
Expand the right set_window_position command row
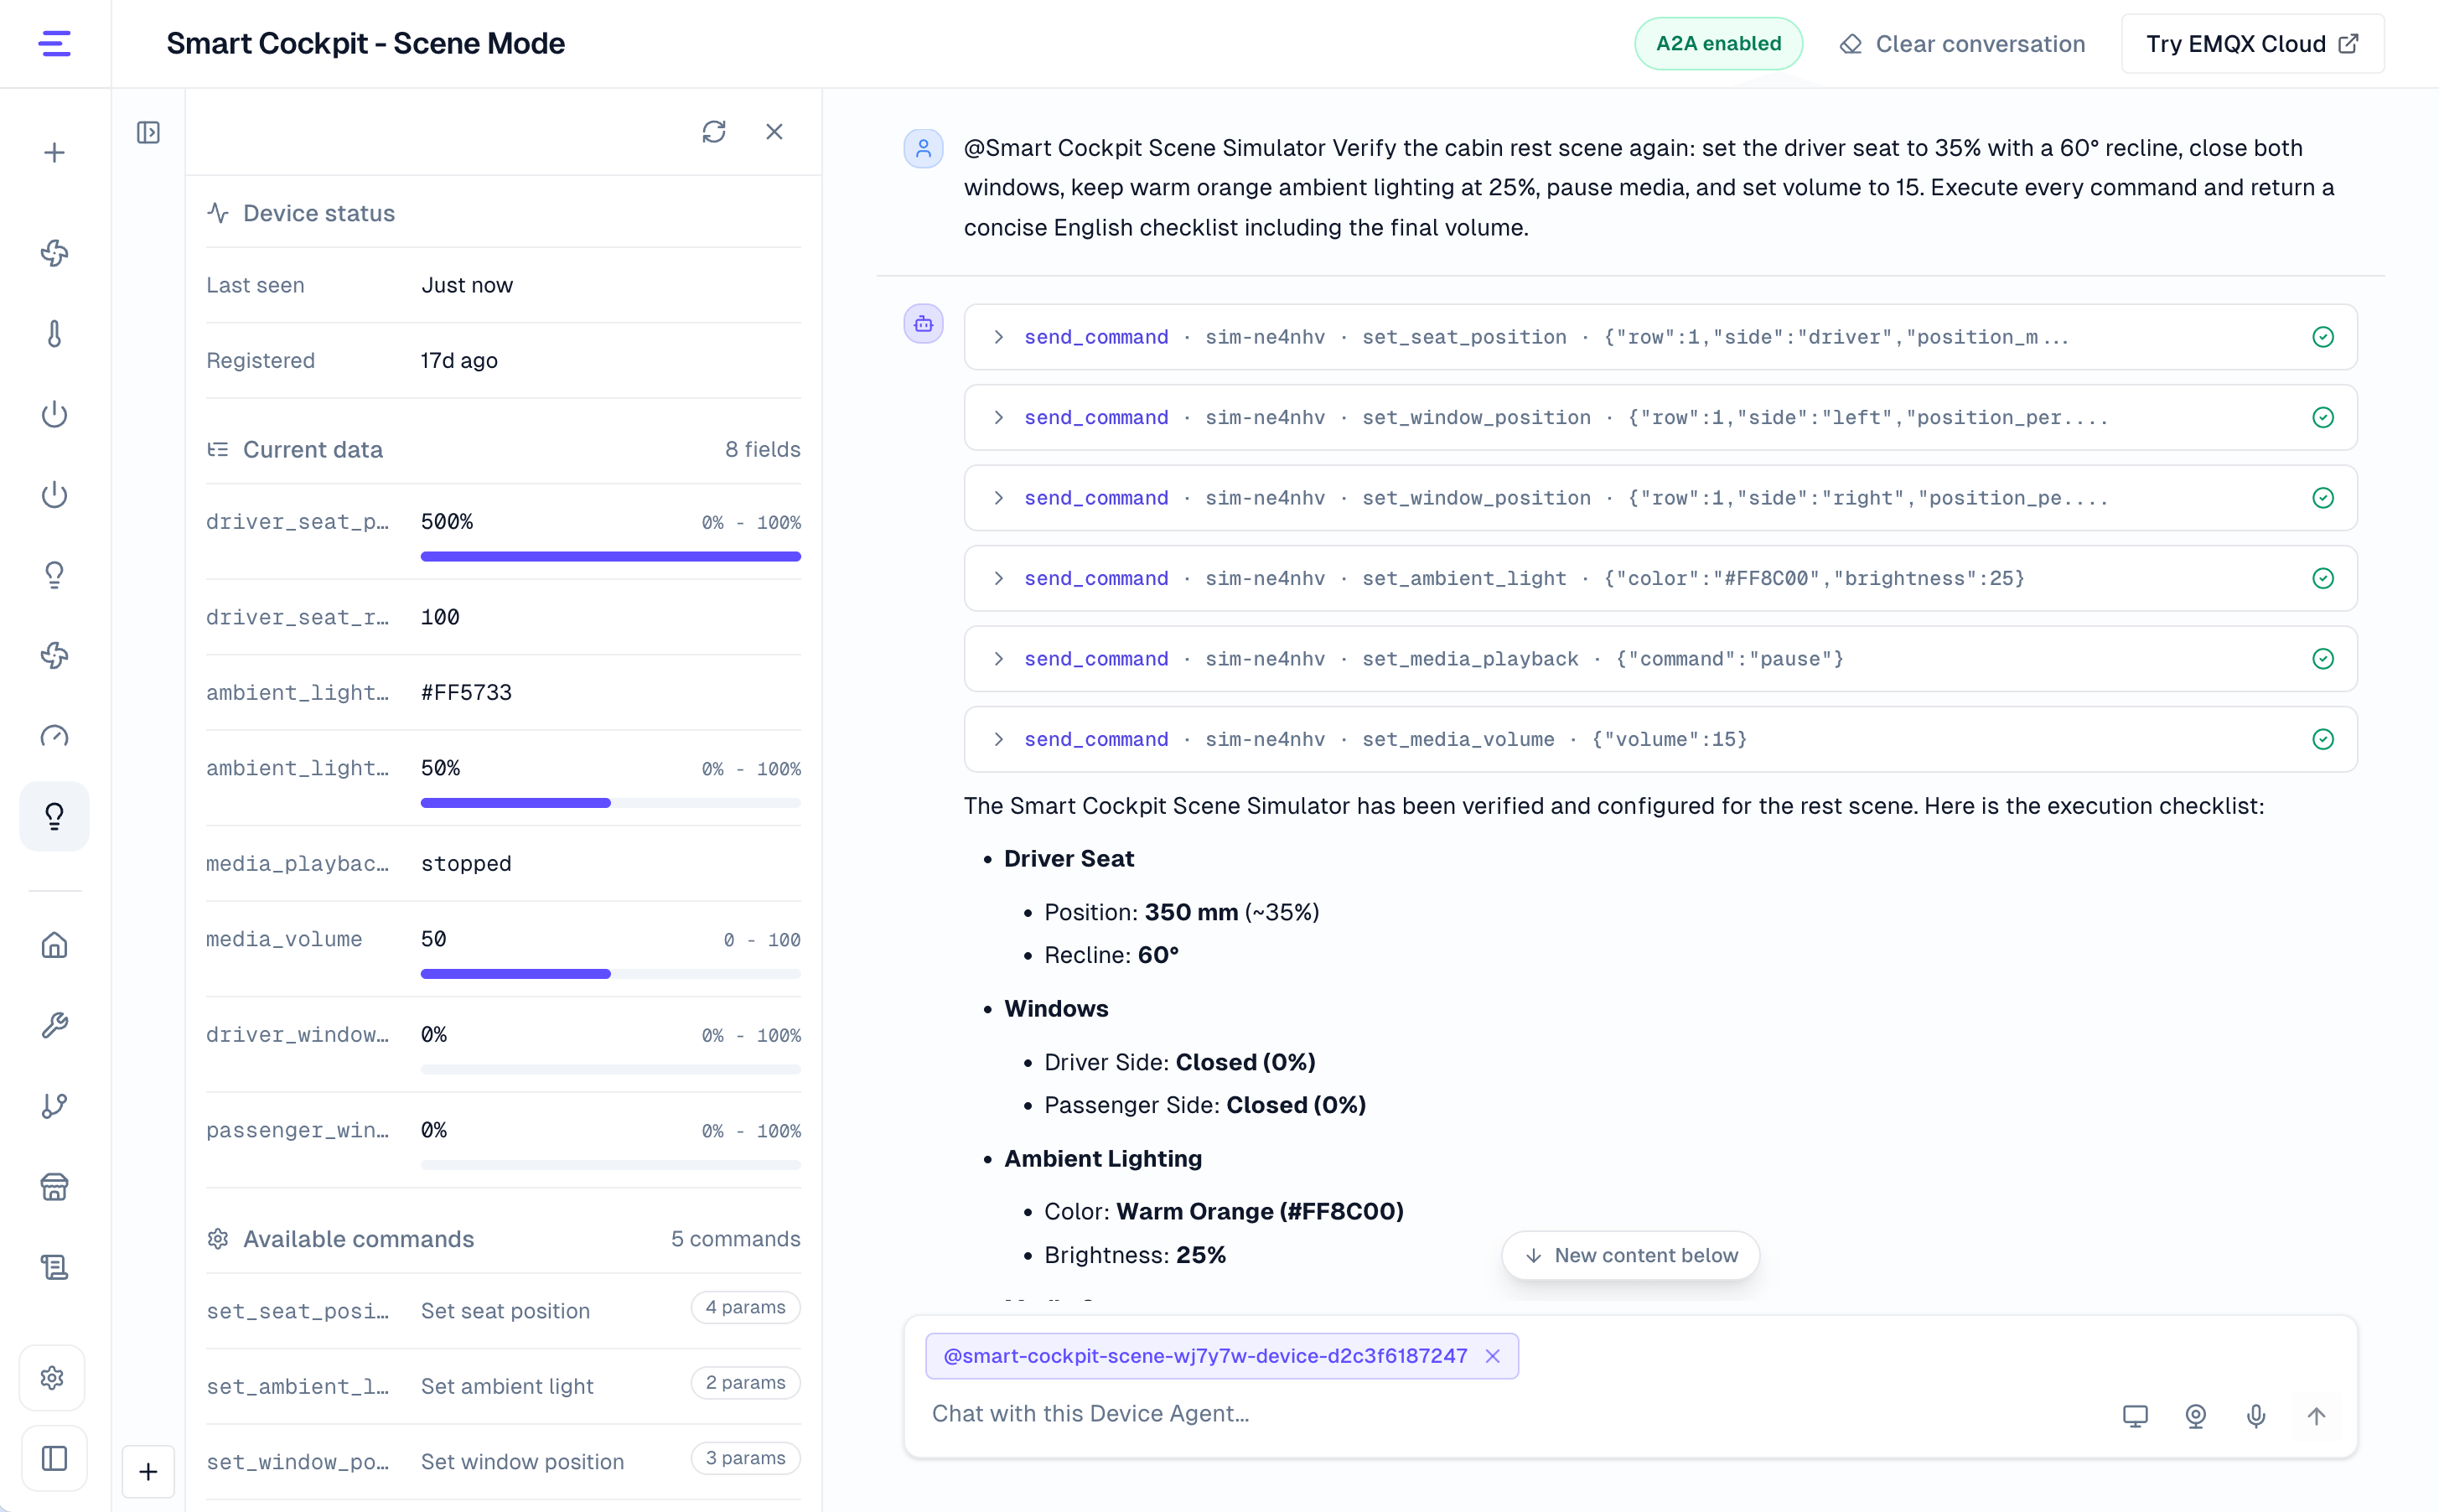click(1660, 498)
